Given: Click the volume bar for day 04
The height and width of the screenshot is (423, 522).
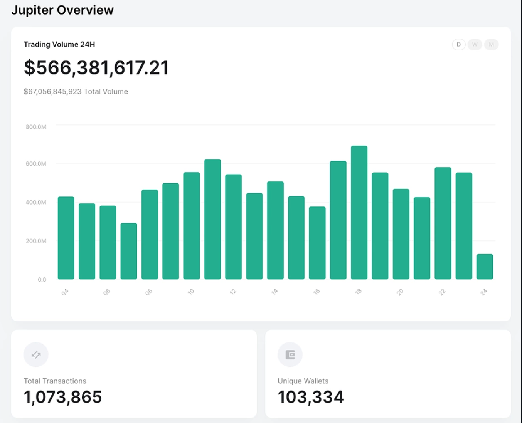Looking at the screenshot, I should point(66,238).
